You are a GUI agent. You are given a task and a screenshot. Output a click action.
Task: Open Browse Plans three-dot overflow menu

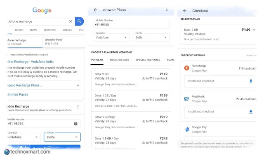[167, 10]
